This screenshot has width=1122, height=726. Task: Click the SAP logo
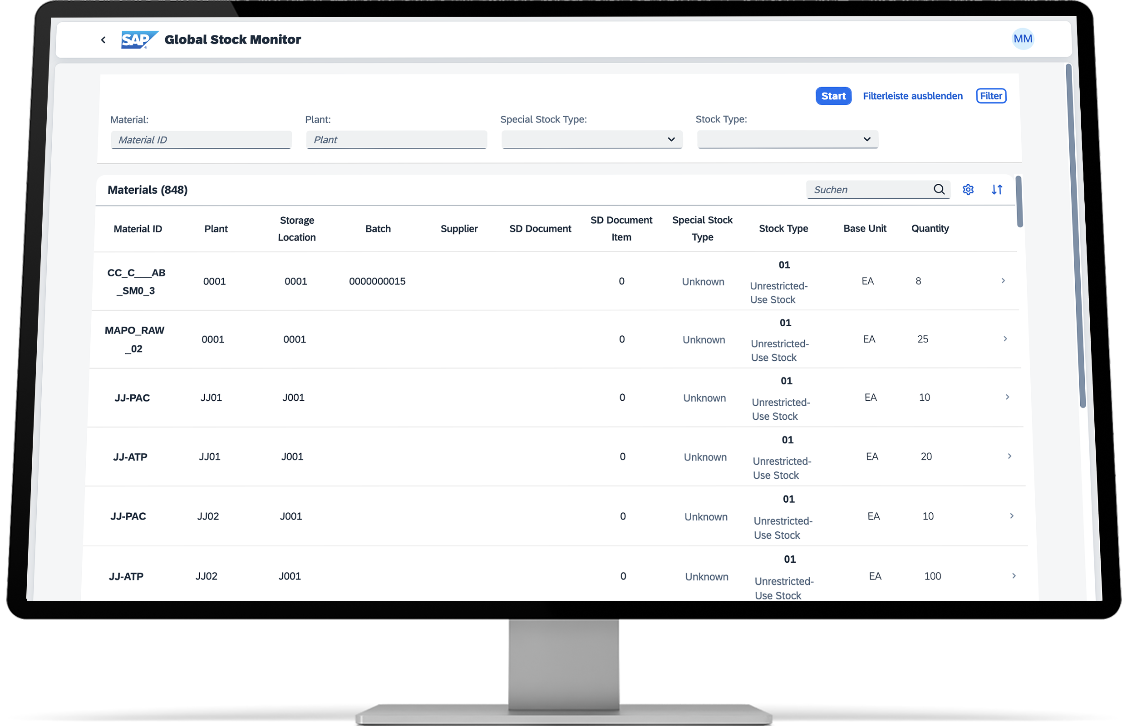(x=137, y=39)
